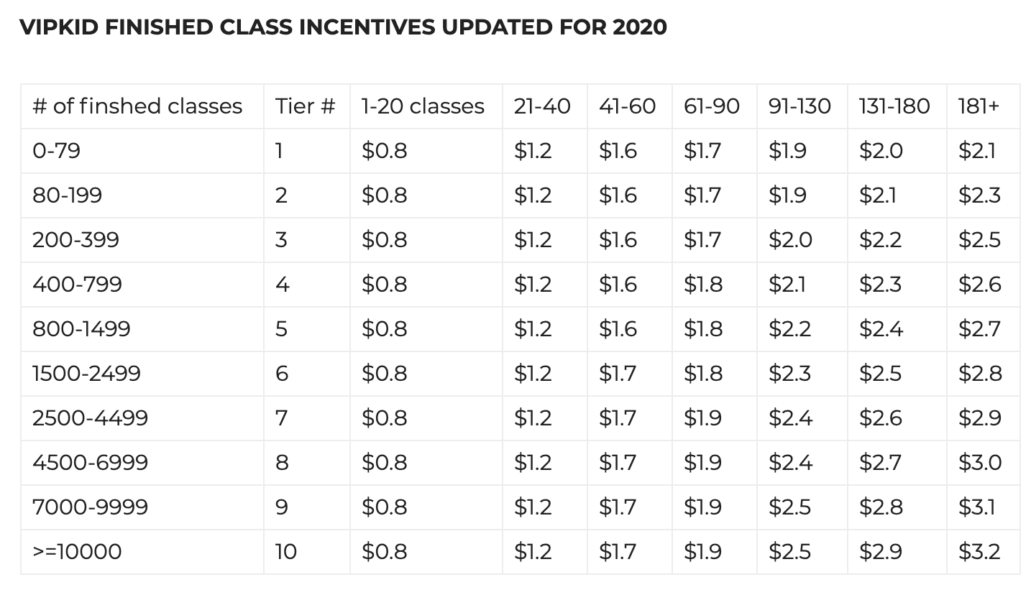The image size is (1031, 595).
Task: Click the '# of finshed classes' column header
Action: 137,106
